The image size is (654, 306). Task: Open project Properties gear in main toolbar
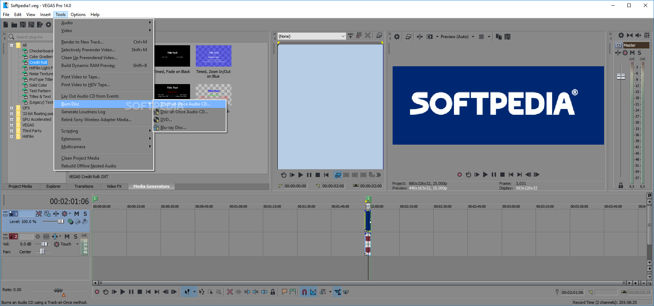48,25
